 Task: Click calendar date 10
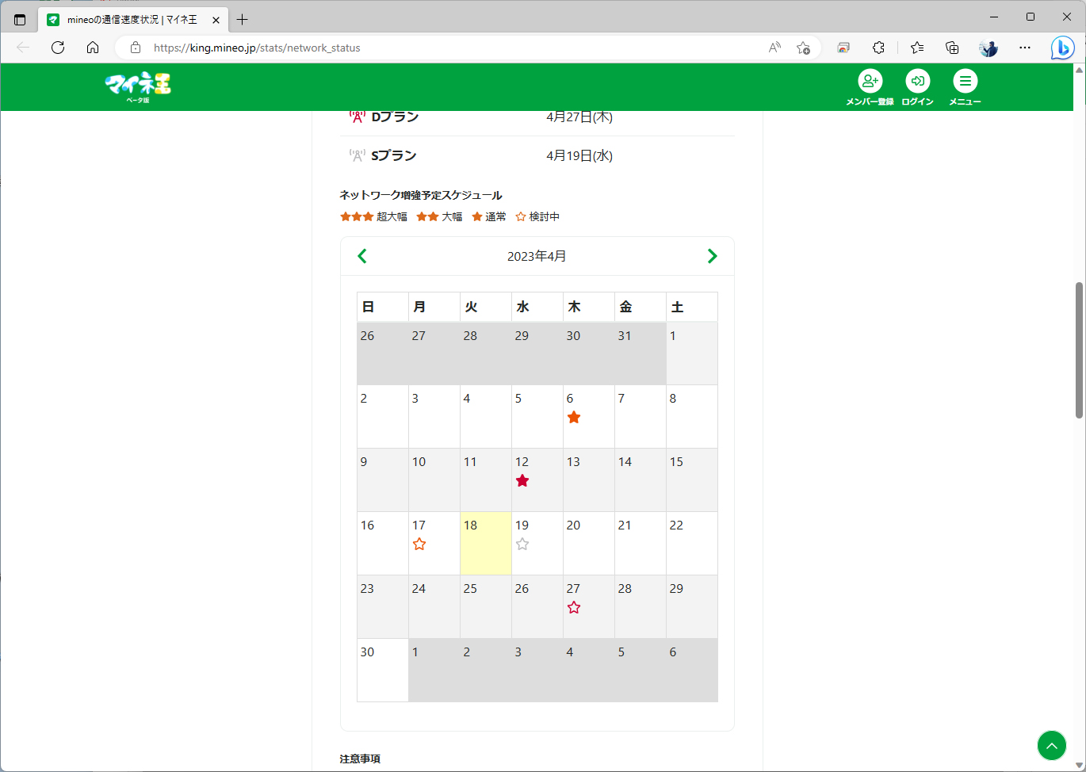point(419,461)
